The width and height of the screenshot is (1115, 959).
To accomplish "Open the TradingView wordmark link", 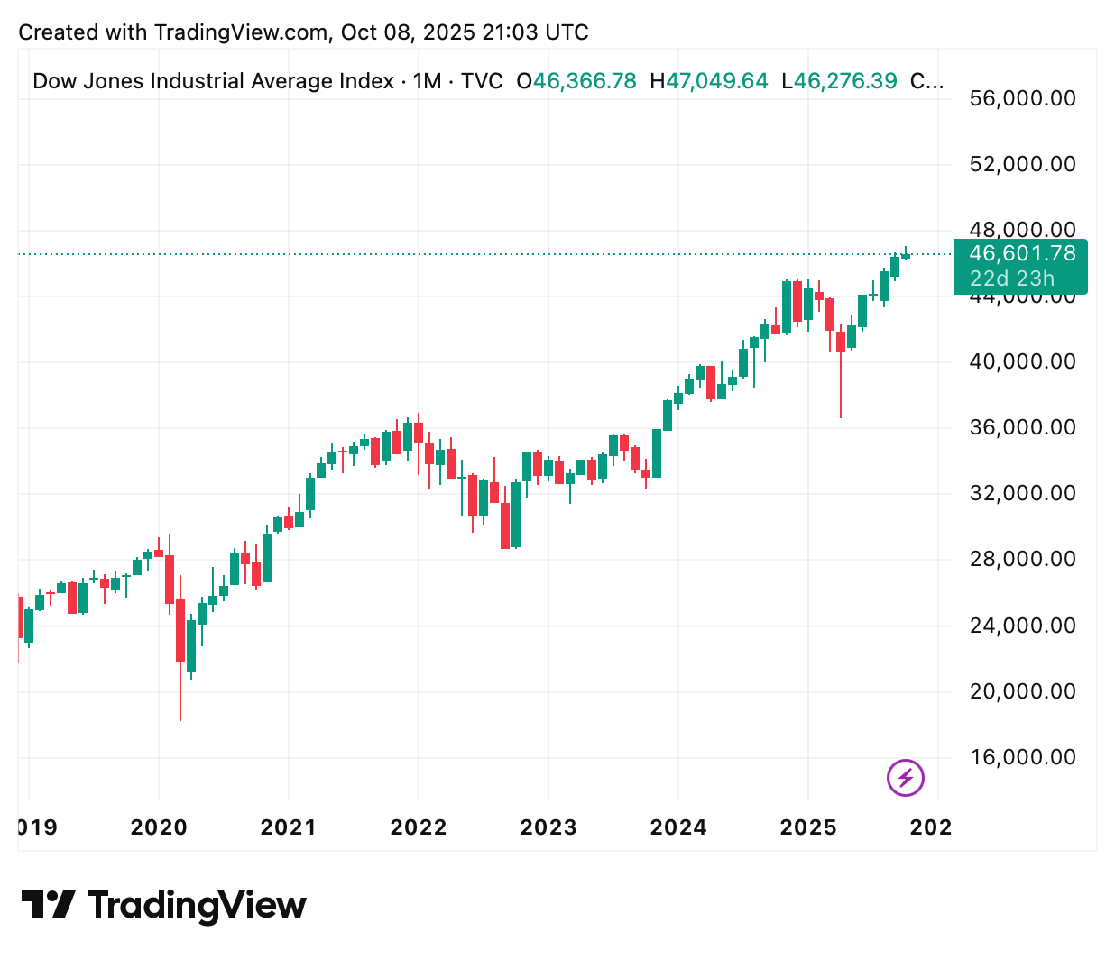I will point(198,905).
